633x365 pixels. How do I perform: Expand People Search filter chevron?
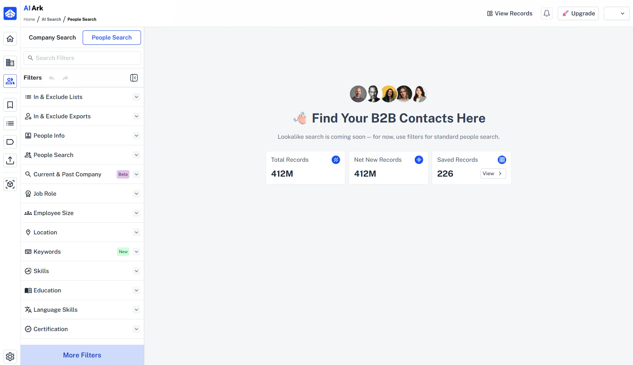136,155
